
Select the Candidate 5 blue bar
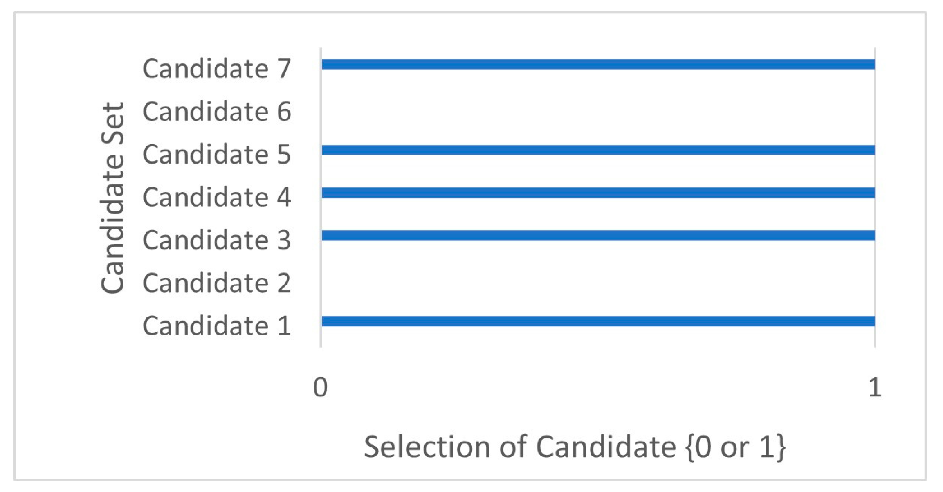598,150
